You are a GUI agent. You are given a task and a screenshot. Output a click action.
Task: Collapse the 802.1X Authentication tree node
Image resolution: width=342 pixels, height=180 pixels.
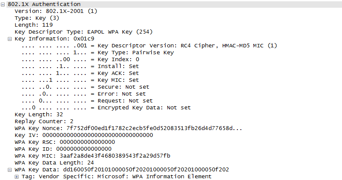3,4
